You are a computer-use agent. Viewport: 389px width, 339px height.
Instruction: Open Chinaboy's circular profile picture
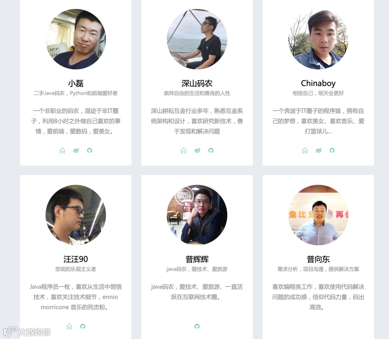tap(318, 39)
